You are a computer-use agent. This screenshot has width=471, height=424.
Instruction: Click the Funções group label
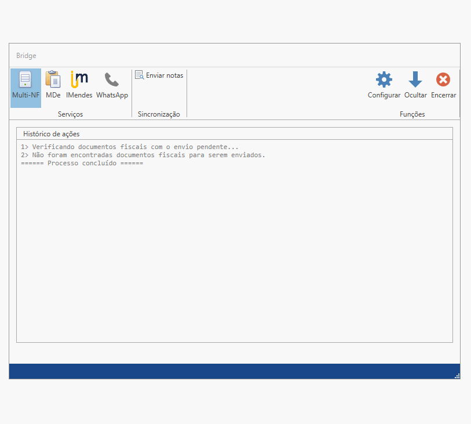412,114
